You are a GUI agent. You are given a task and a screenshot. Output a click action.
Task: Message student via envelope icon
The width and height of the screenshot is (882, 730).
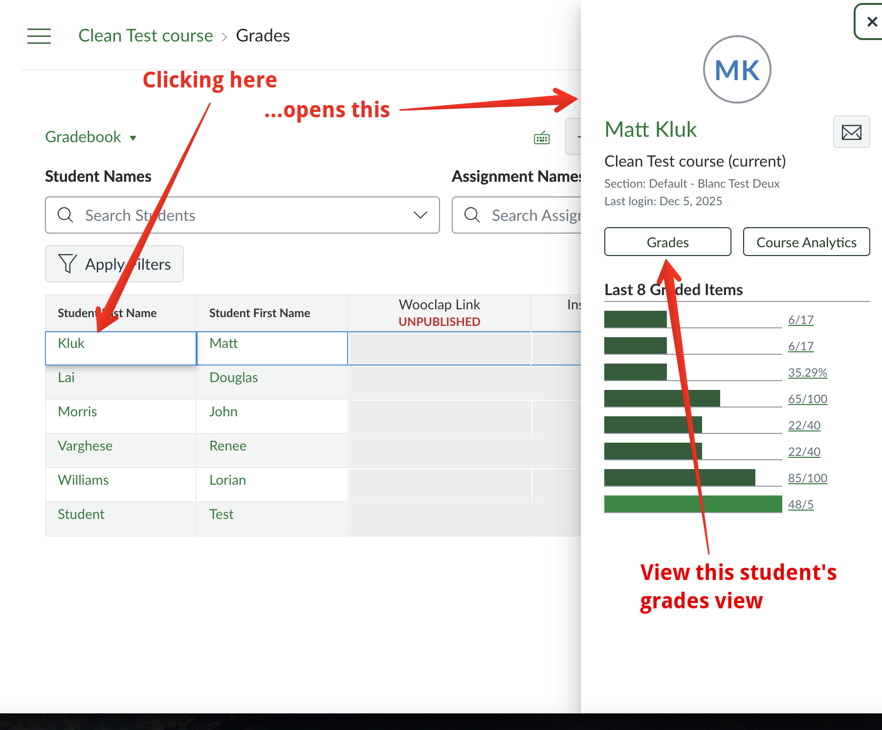coord(851,132)
